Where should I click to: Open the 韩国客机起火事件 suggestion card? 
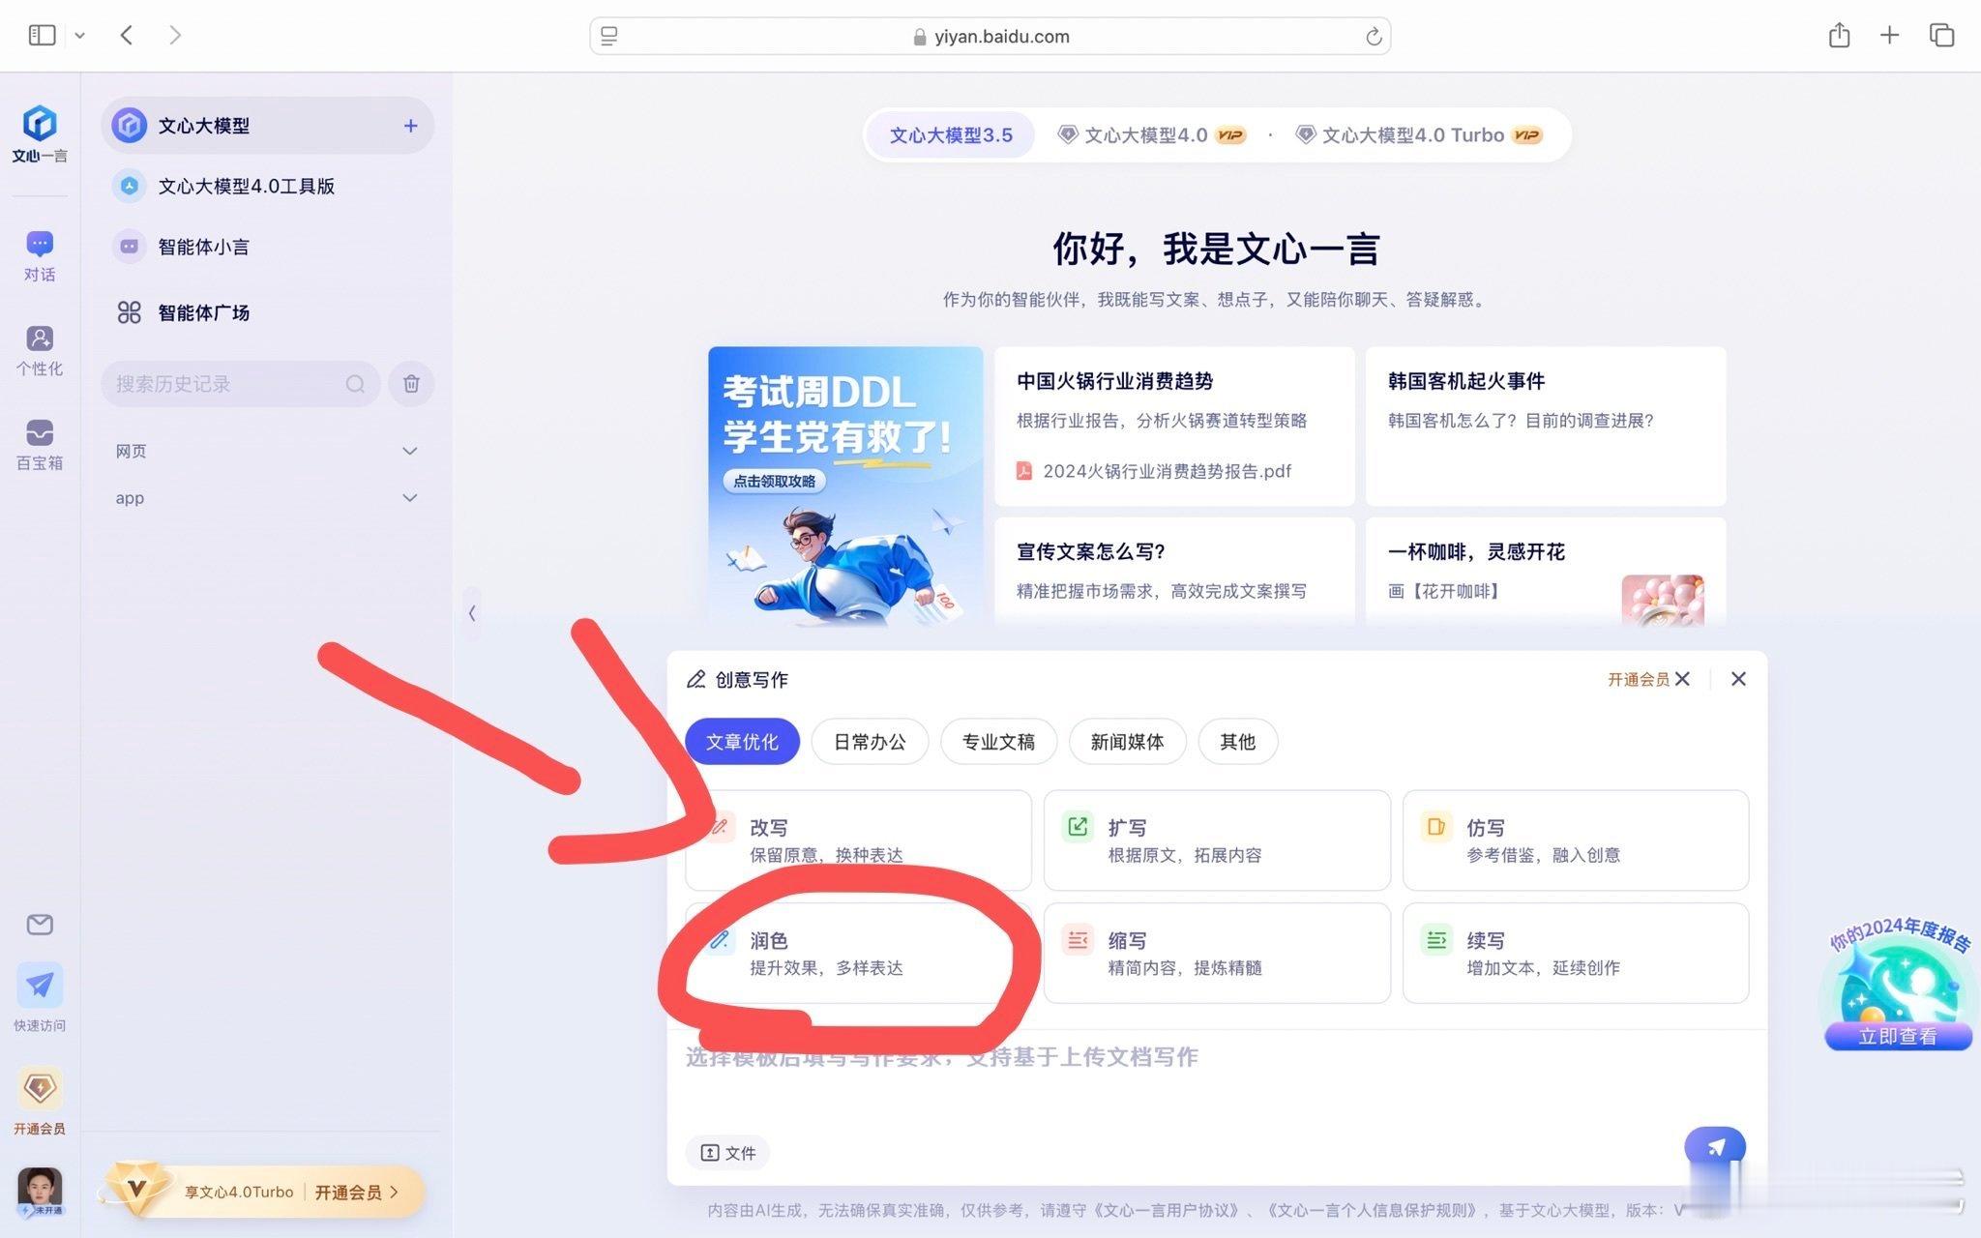coord(1546,426)
